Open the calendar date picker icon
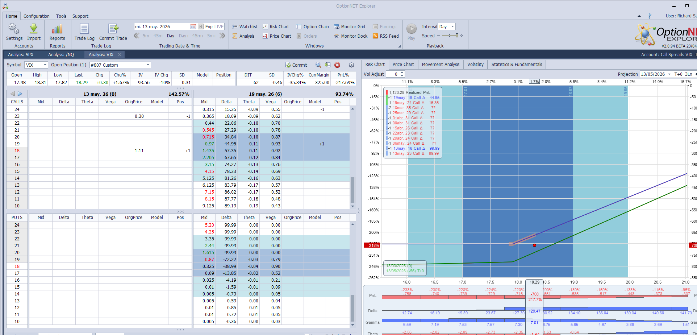 193,26
